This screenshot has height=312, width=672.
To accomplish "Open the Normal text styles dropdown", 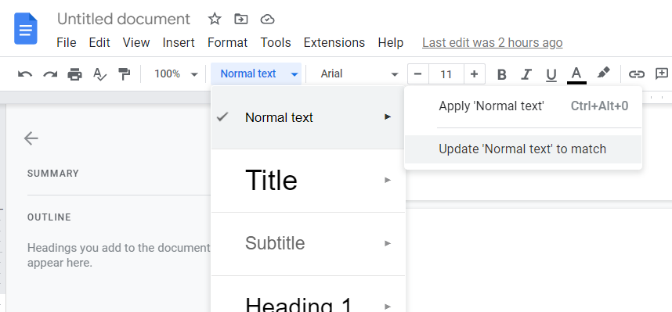I will click(256, 74).
